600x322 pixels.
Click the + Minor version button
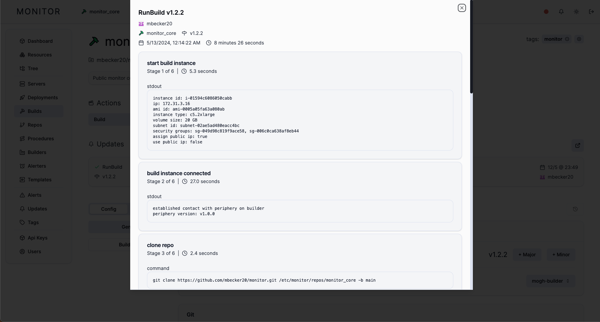coord(561,255)
